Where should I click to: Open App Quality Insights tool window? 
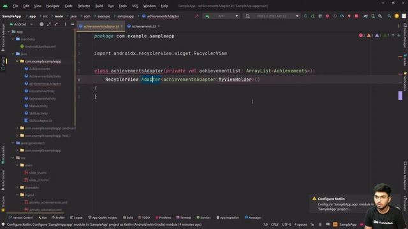point(103,218)
